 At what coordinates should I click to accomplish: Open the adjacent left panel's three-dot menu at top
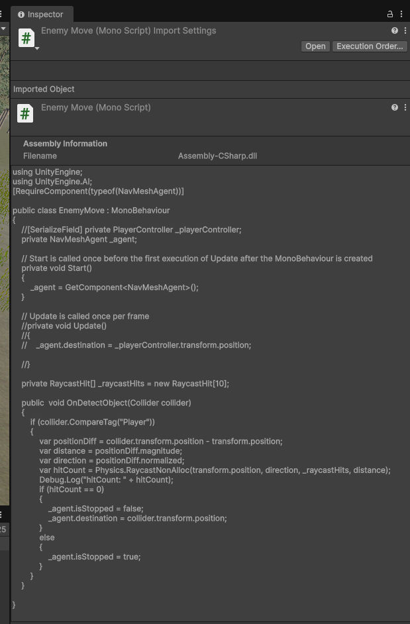[1, 14]
